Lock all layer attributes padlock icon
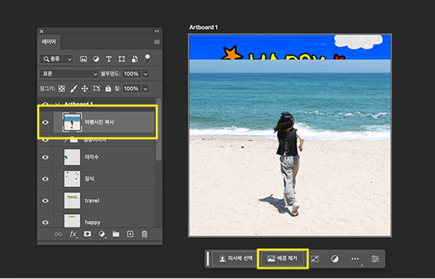The image size is (435, 279). click(x=107, y=89)
